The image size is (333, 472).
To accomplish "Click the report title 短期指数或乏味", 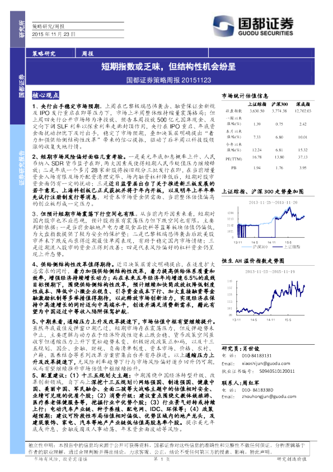I will [168, 67].
